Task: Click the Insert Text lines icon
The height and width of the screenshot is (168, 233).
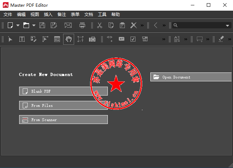Action: click(x=177, y=39)
